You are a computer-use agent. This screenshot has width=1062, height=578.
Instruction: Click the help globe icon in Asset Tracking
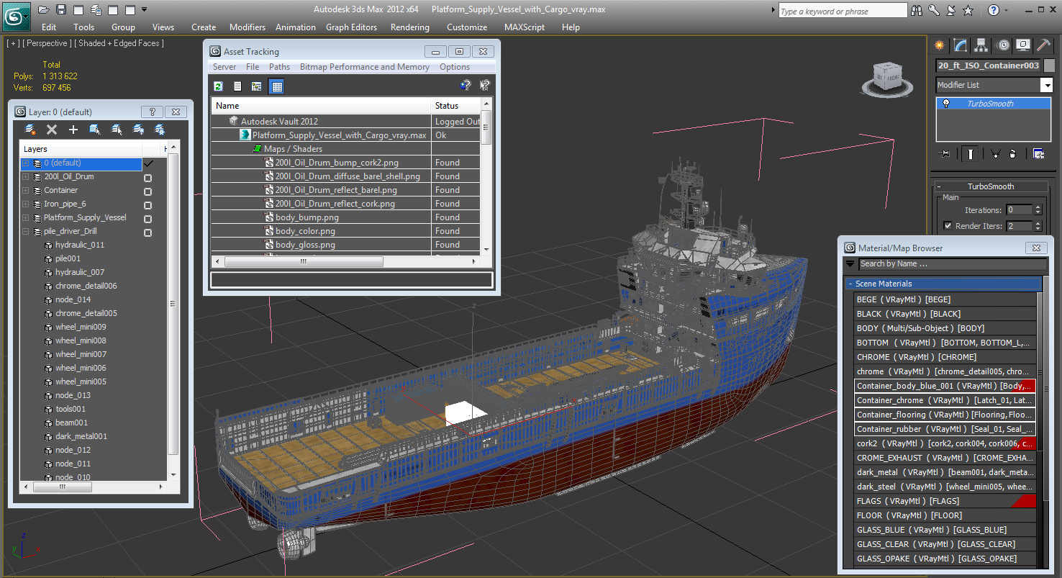click(466, 86)
